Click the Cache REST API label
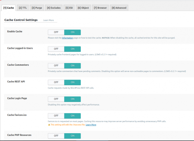 16,82
